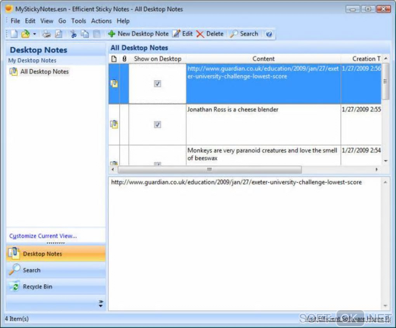Click inside the note preview text area
This screenshot has height=328, width=396.
point(245,244)
